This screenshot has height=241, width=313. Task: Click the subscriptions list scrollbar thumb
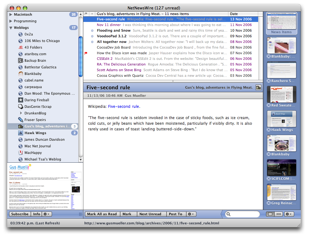[x=81, y=56]
